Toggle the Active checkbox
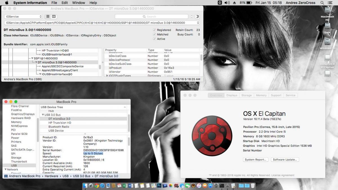 coord(154,39)
